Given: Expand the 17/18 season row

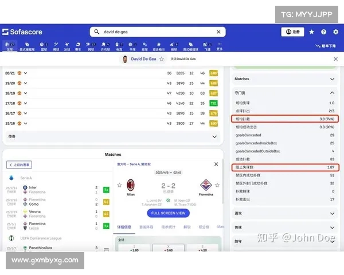Looking at the screenshot, I should pyautogui.click(x=25, y=103).
